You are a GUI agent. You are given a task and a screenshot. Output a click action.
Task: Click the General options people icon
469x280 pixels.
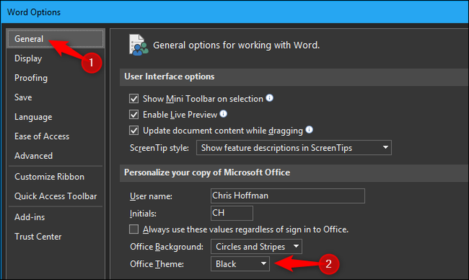(x=138, y=45)
